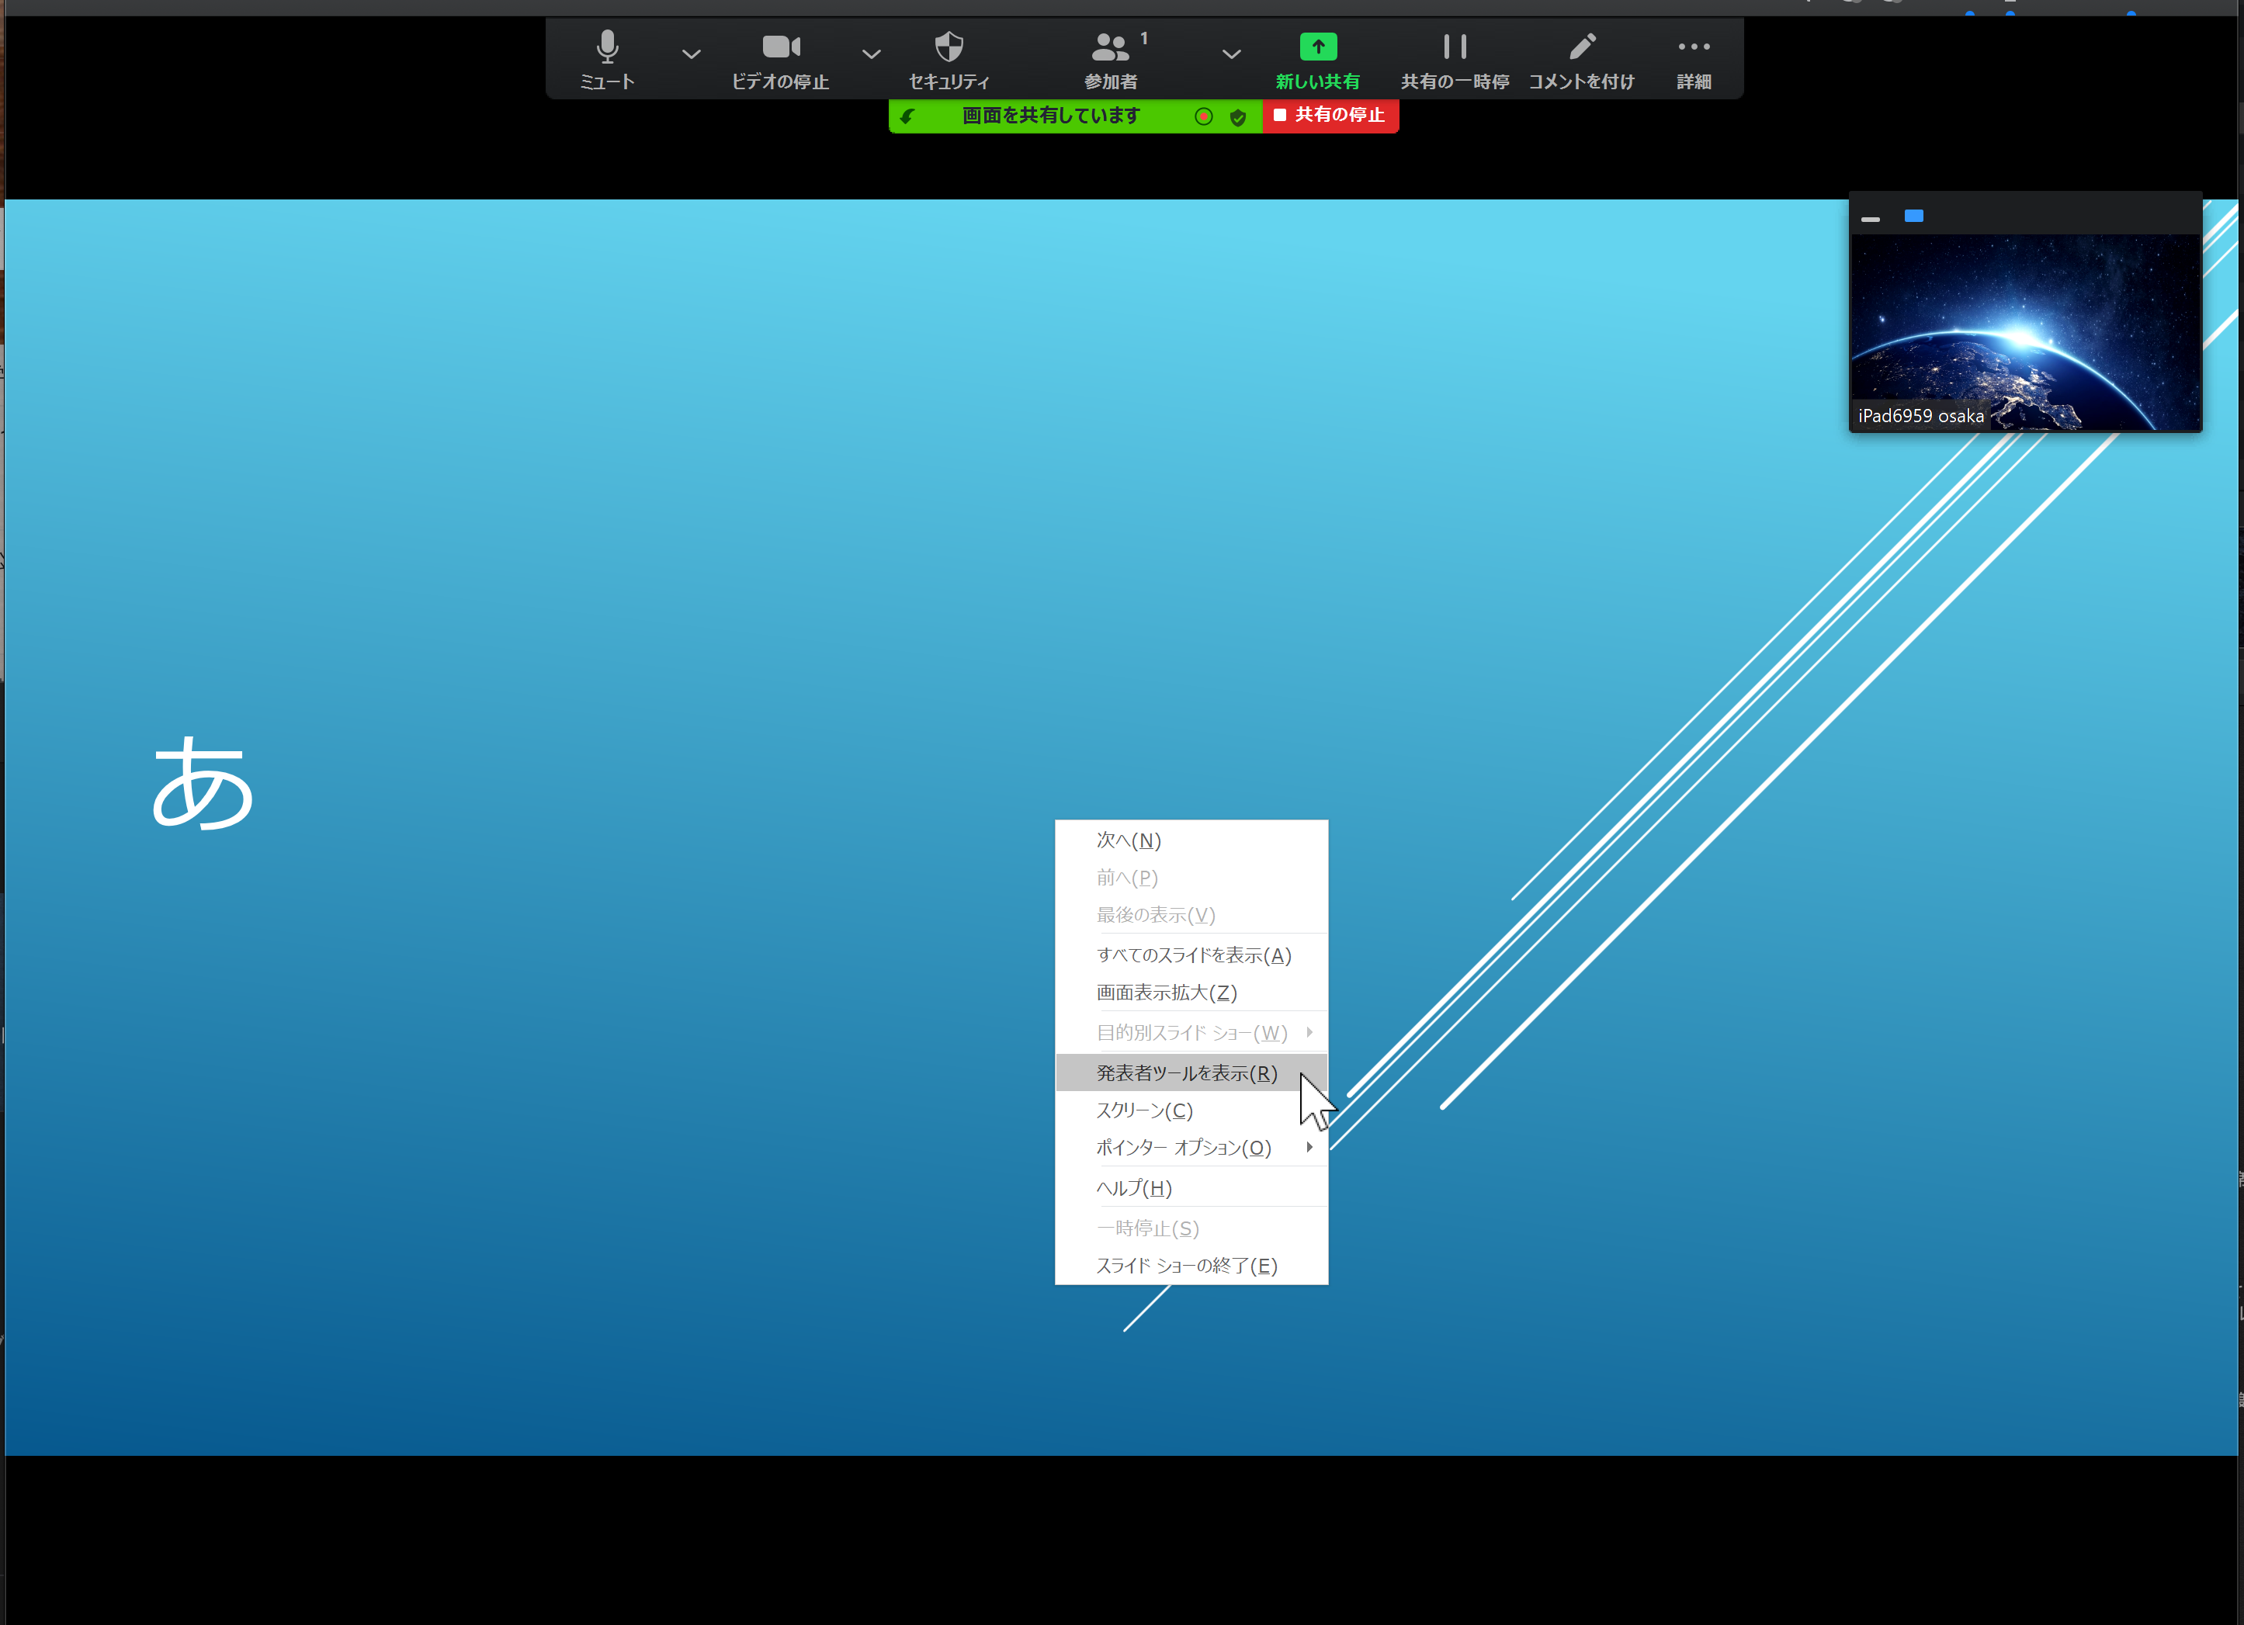2244x1625 pixels.
Task: Select 次へ(N) in the context menu
Action: click(1191, 840)
